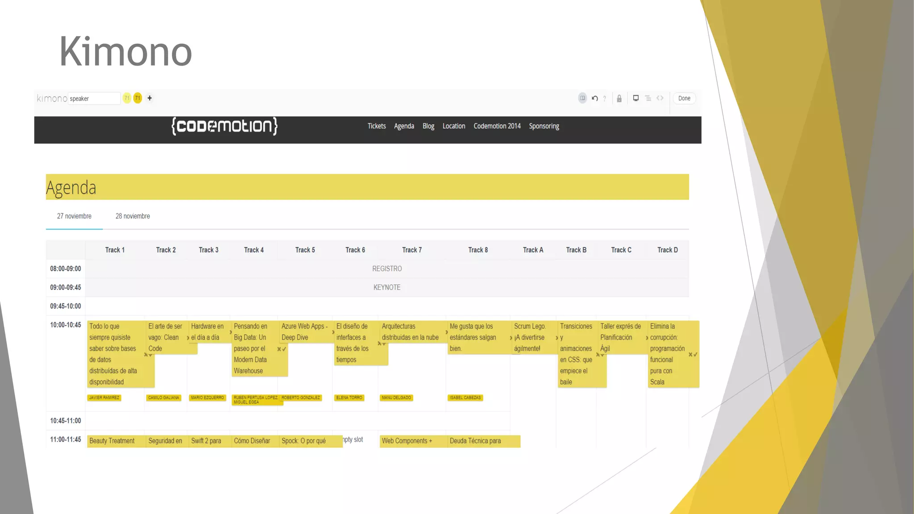Click the padlock icon in the kimono toolbar
The image size is (914, 514).
[x=619, y=99]
